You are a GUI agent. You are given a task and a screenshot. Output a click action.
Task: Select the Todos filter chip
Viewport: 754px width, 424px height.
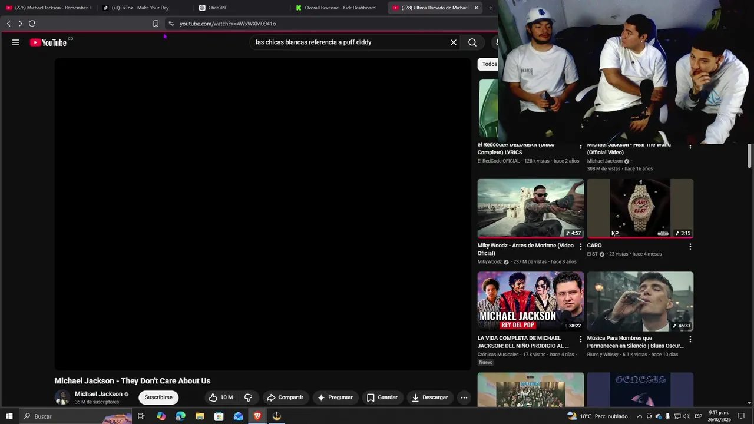click(x=488, y=64)
